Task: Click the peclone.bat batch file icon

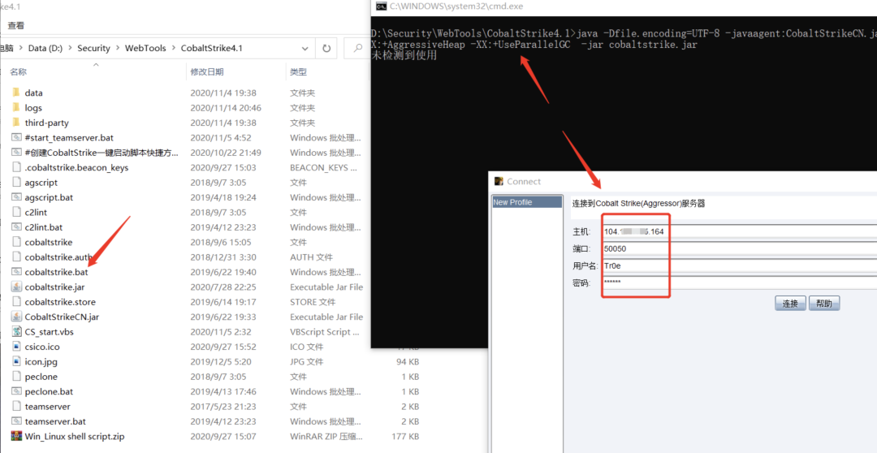Action: (x=16, y=391)
